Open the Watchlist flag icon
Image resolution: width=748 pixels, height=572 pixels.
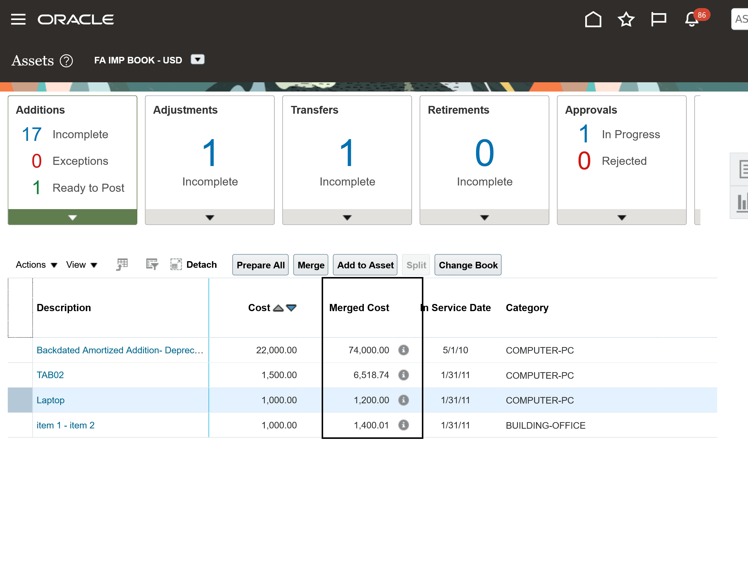coord(659,19)
